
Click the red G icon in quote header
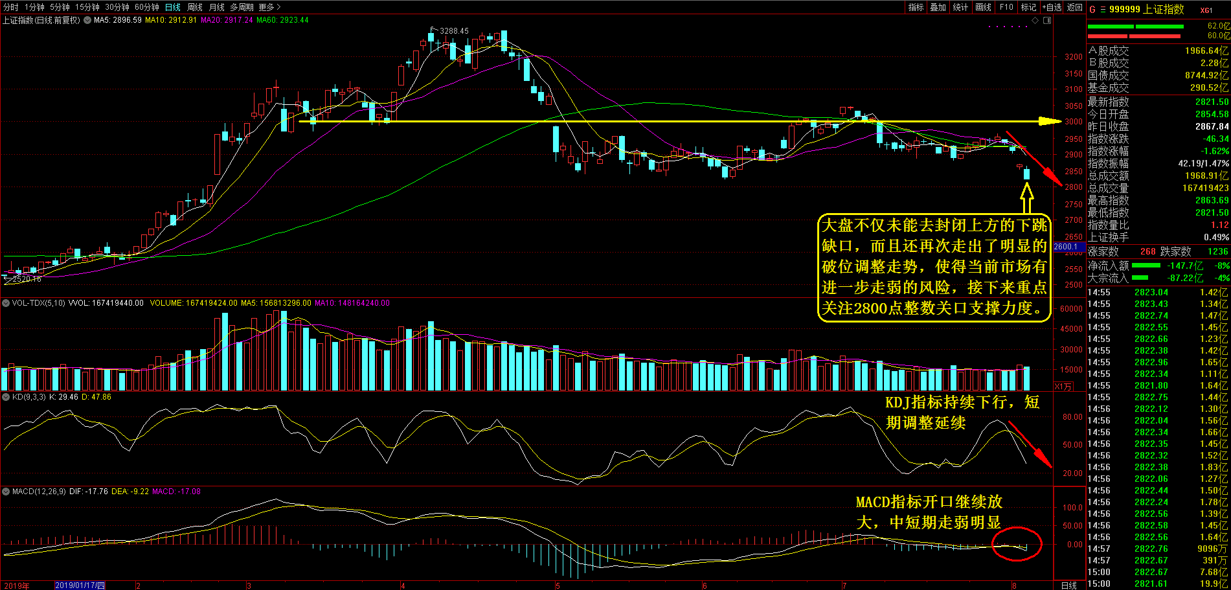coord(1092,10)
